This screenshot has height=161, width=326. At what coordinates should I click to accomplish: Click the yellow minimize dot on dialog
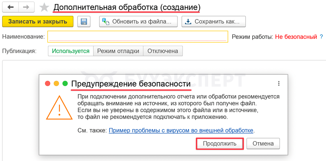56,83
